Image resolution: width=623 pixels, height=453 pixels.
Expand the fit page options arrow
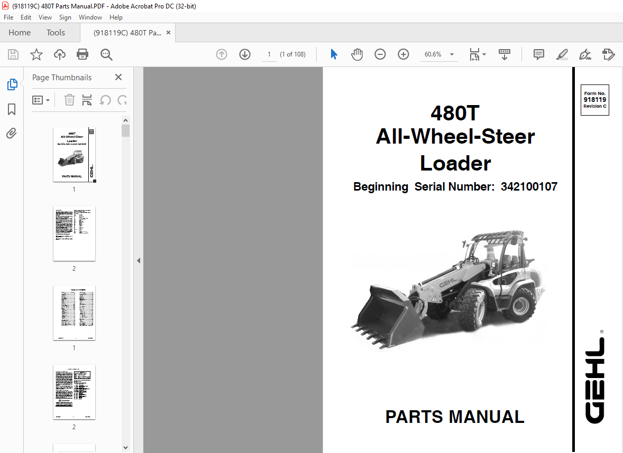tap(484, 54)
